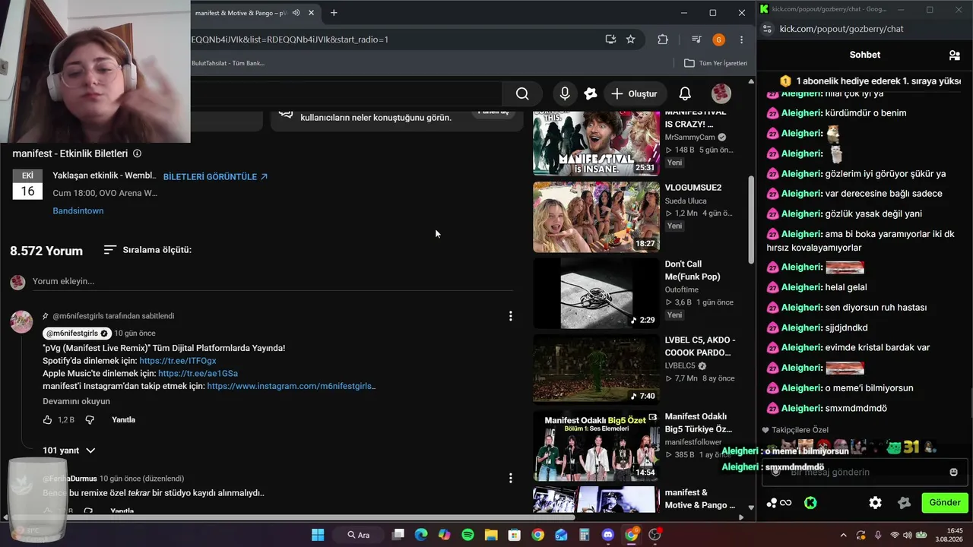
Task: Open Spotify from the taskbar
Action: (467, 535)
